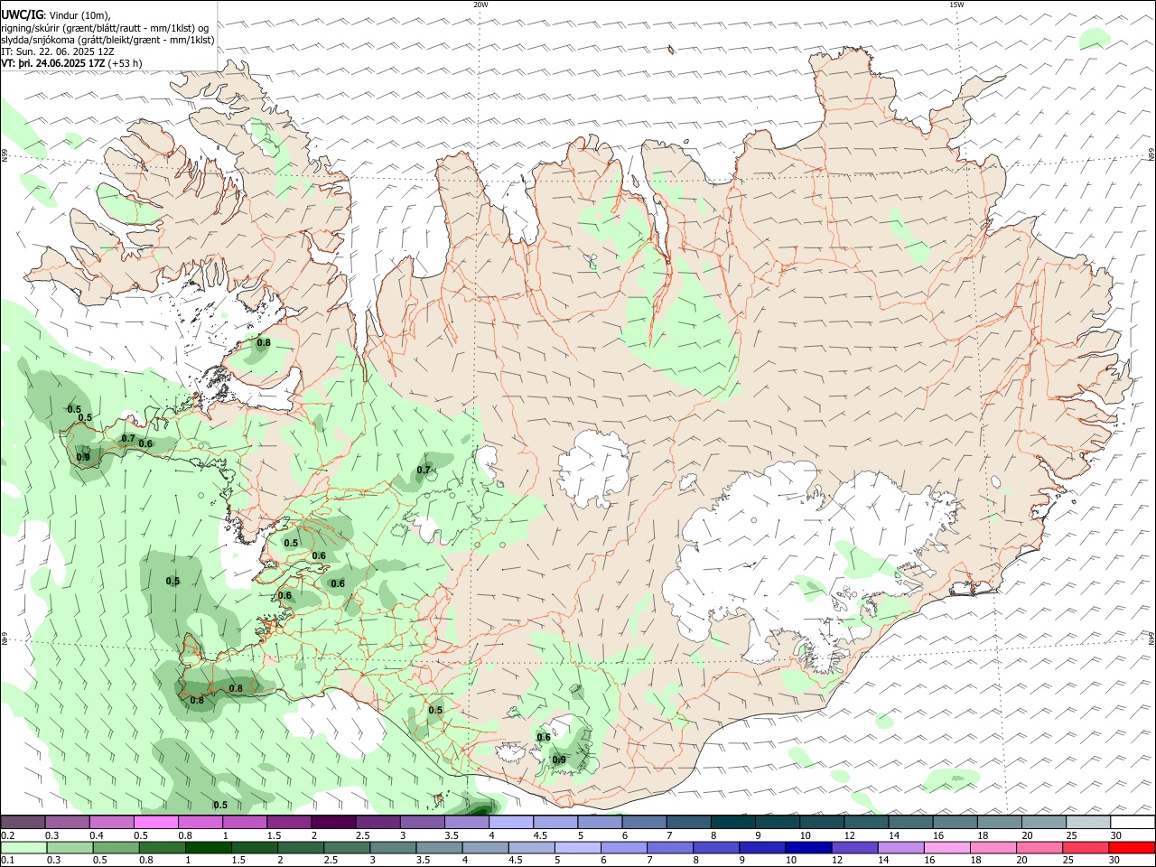The image size is (1156, 867).
Task: Select the dark teal upper swatch starting at 8
Action: click(x=733, y=823)
